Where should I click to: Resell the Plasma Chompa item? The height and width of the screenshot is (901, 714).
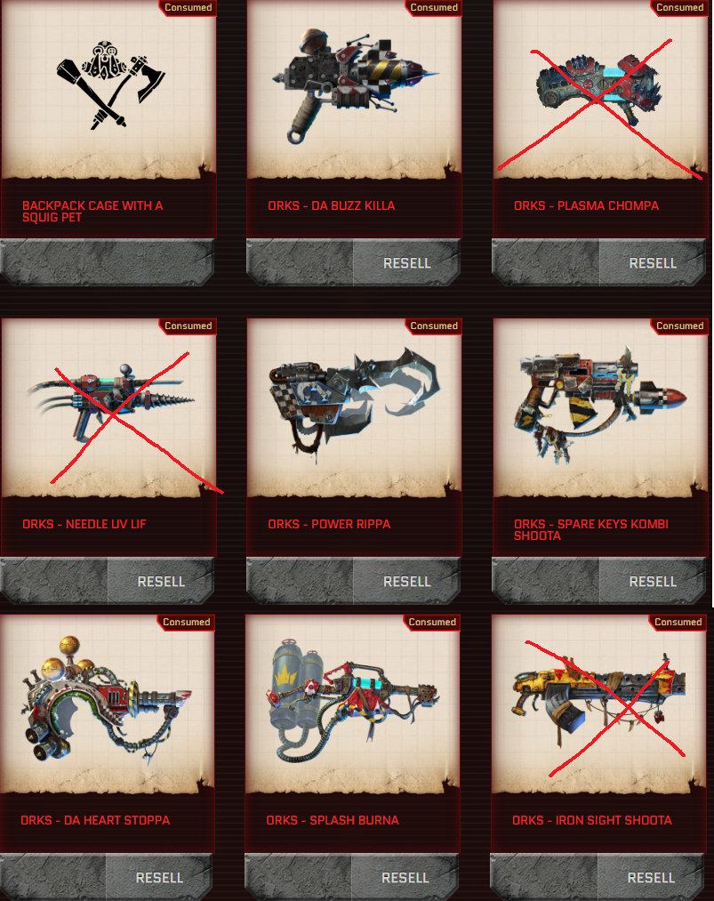click(653, 263)
